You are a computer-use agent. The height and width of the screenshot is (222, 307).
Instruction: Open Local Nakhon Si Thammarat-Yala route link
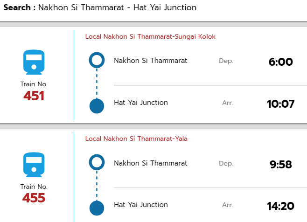pyautogui.click(x=136, y=139)
